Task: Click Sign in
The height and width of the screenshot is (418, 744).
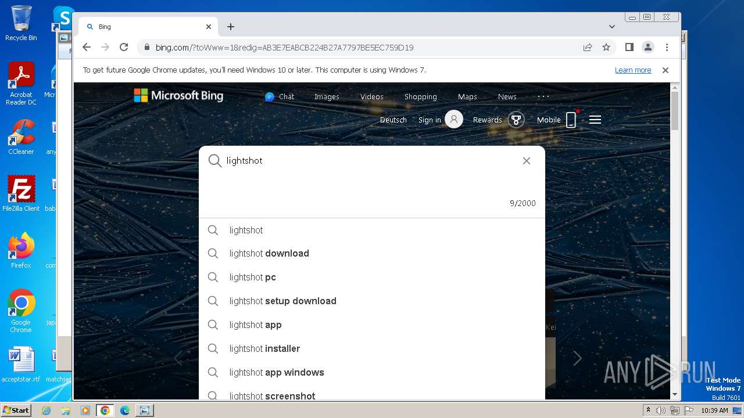Action: pyautogui.click(x=440, y=120)
